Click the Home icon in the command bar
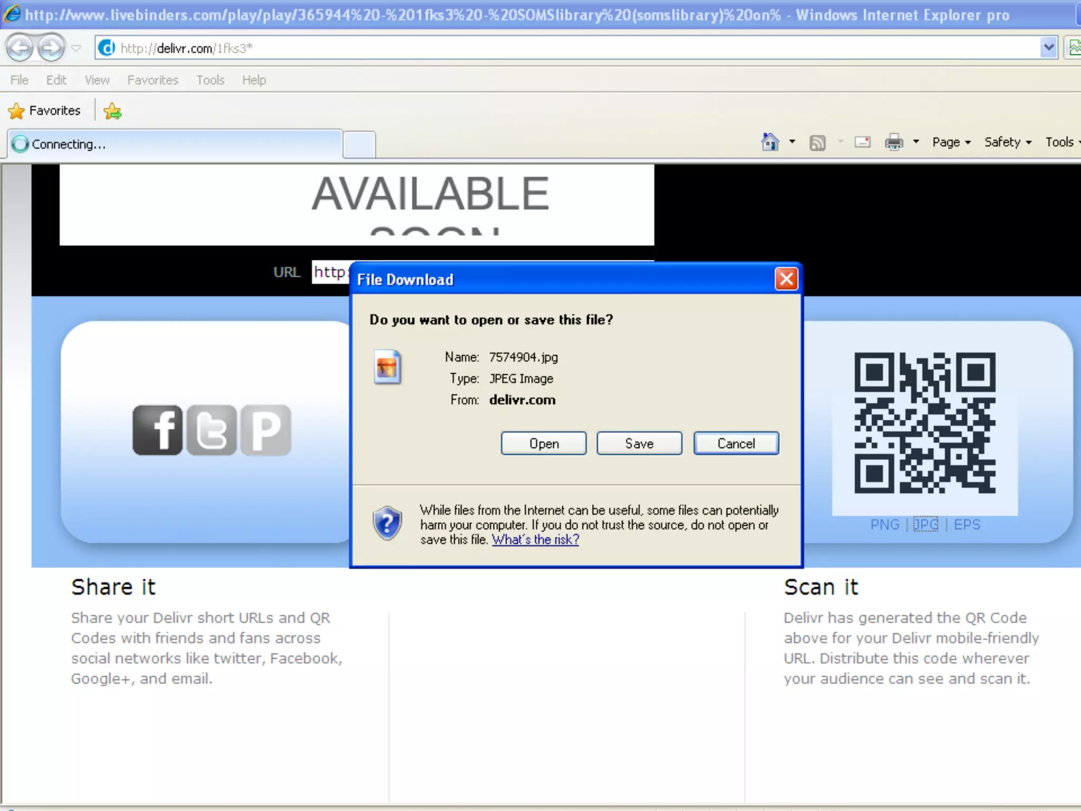Screen dimensions: 1081x811 (770, 142)
